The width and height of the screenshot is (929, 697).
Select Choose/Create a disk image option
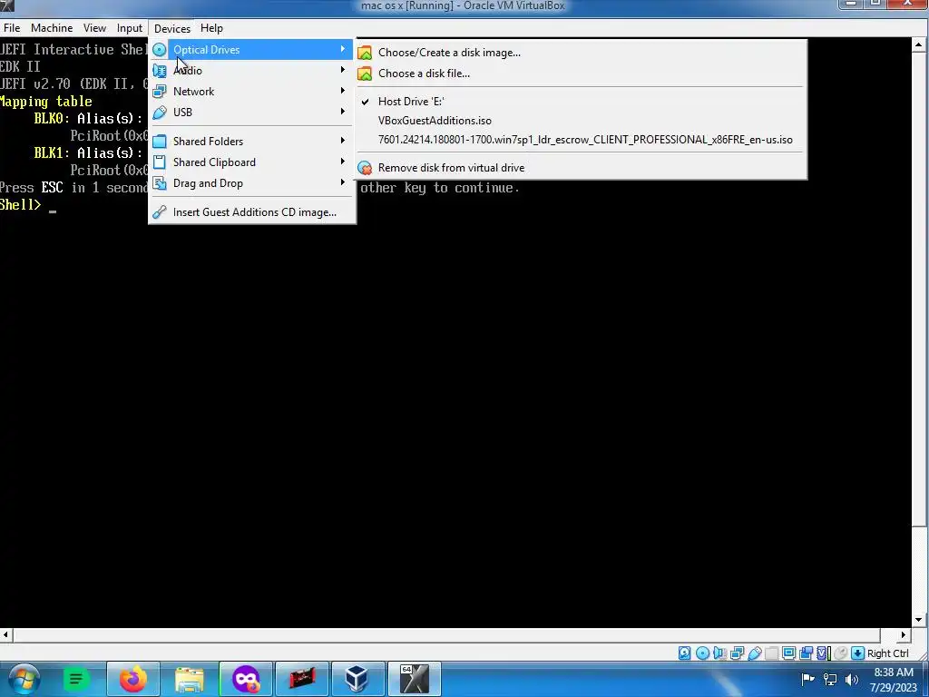[582, 53]
